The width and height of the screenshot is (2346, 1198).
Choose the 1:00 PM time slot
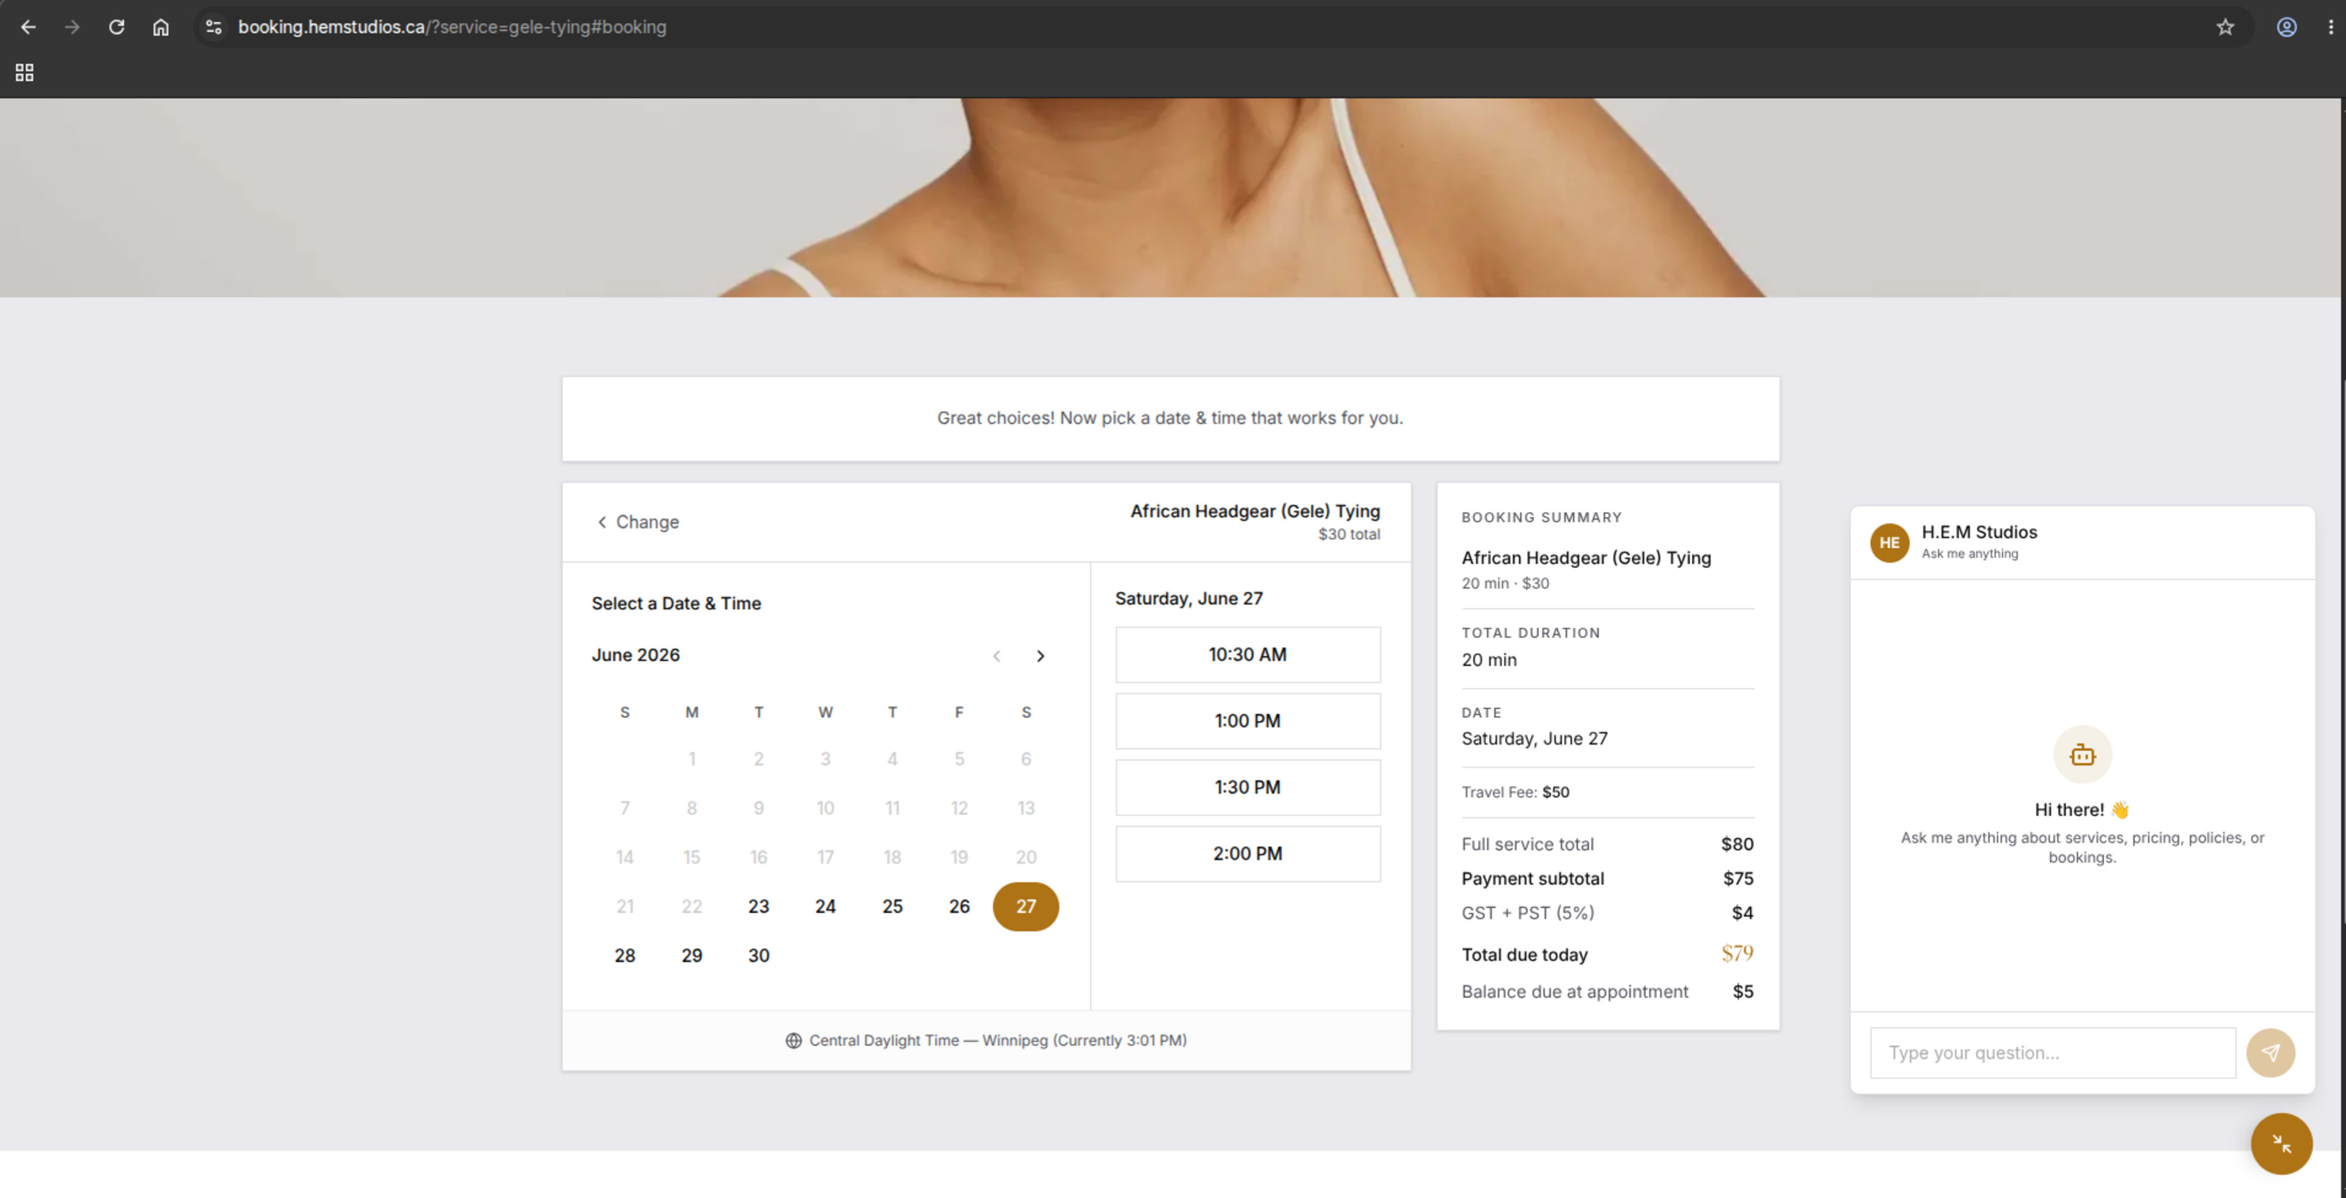1248,721
